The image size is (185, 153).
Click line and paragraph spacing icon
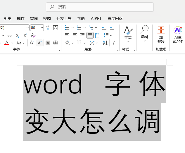pyautogui.click(x=106, y=35)
